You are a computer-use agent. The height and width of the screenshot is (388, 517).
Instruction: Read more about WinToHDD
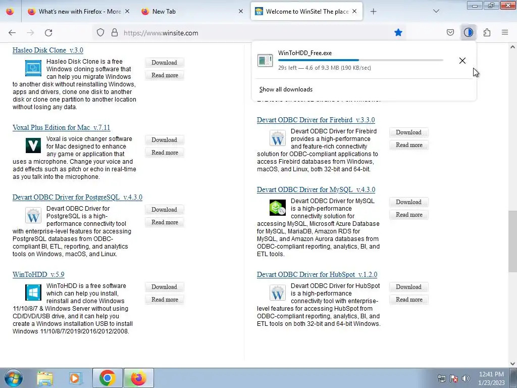pos(164,300)
